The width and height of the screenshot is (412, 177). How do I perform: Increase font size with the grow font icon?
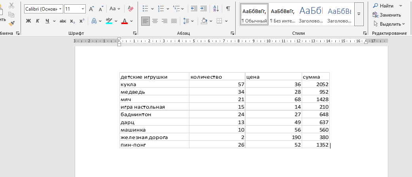91,8
